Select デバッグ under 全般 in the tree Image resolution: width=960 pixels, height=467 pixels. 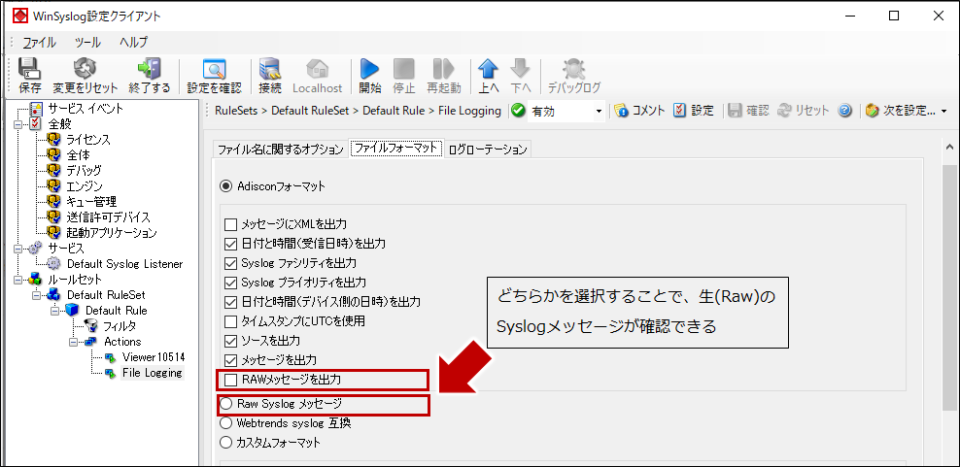click(x=84, y=171)
